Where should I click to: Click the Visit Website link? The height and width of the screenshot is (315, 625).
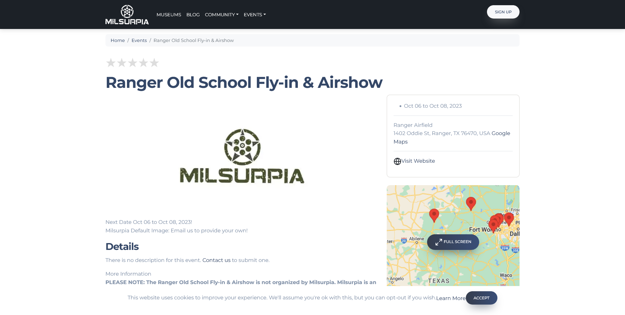(418, 161)
